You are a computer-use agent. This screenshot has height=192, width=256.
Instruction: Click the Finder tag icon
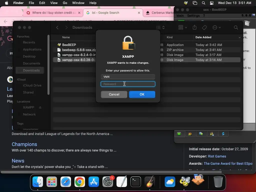(x=204, y=27)
